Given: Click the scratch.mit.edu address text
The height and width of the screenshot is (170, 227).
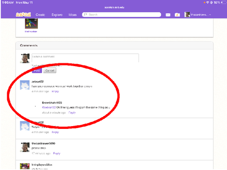Looking at the screenshot, I should (114, 8).
